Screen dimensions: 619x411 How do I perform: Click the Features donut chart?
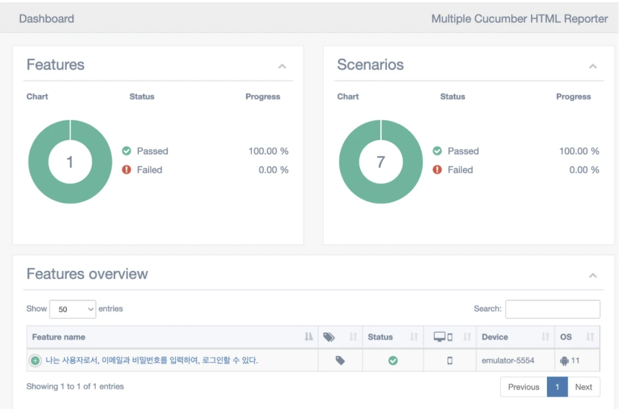(70, 162)
